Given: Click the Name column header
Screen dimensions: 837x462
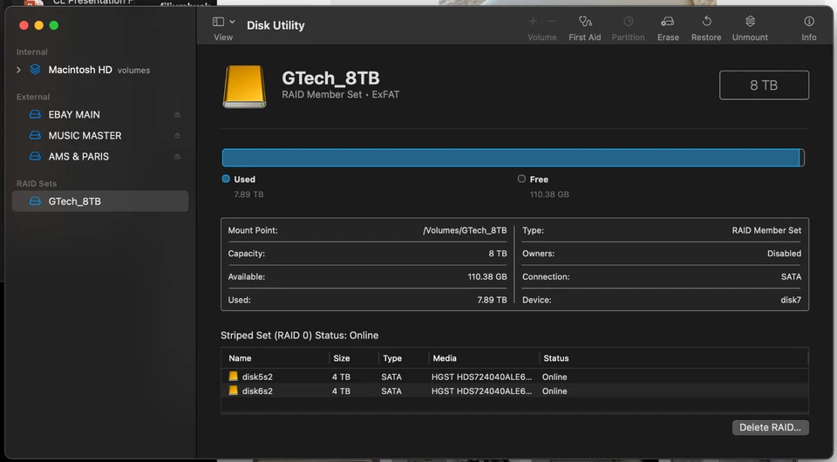Looking at the screenshot, I should (x=240, y=358).
